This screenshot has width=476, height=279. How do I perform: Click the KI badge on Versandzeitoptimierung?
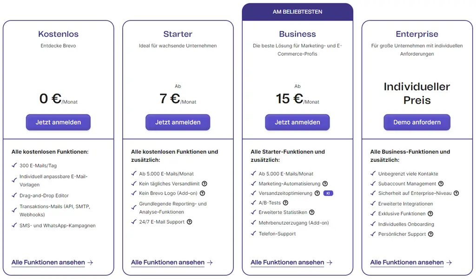pos(328,193)
